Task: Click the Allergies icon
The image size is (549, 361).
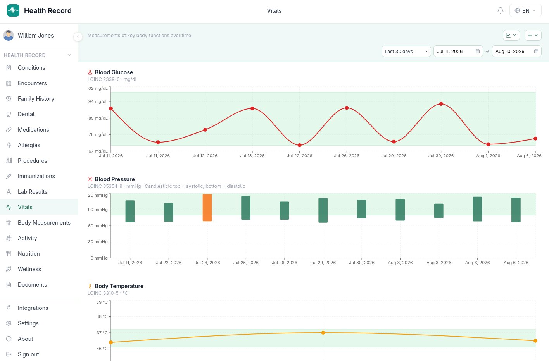Action: 9,145
